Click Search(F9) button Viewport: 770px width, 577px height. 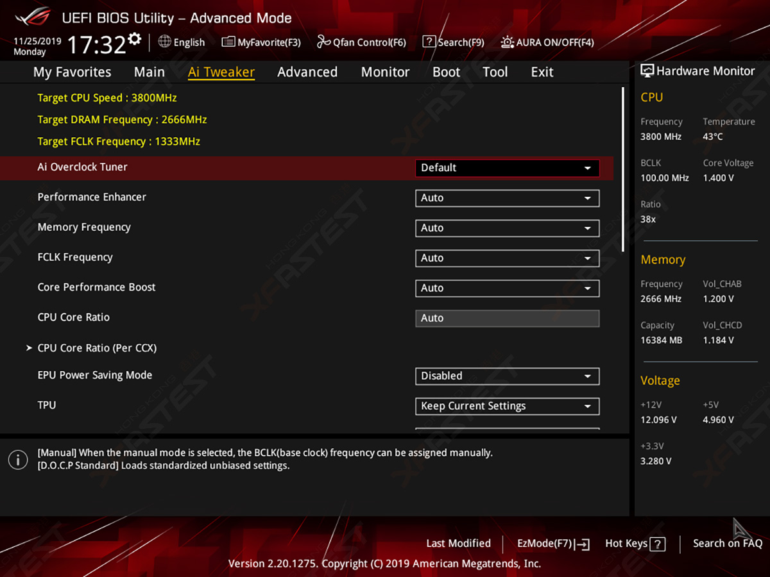[453, 42]
